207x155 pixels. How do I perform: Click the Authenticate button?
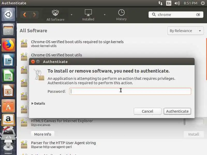tap(177, 111)
